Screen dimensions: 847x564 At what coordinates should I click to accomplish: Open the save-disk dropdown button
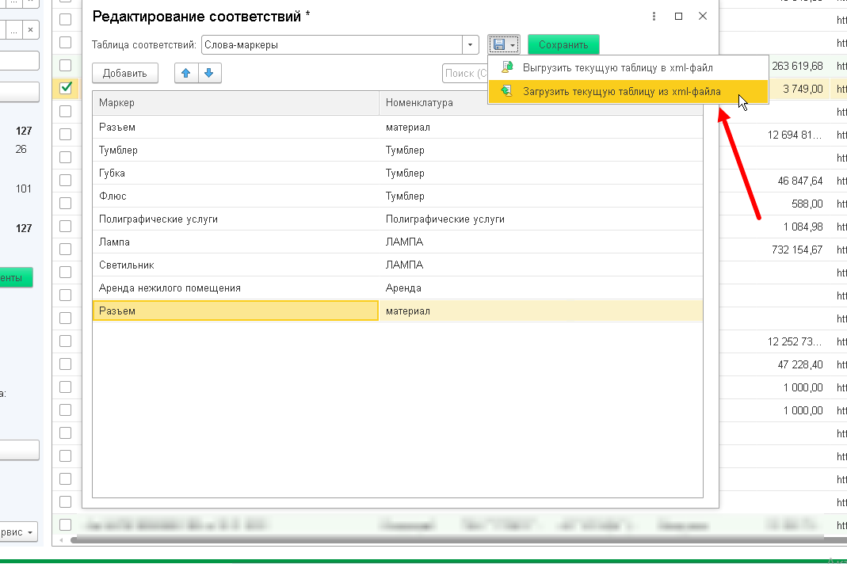point(504,45)
